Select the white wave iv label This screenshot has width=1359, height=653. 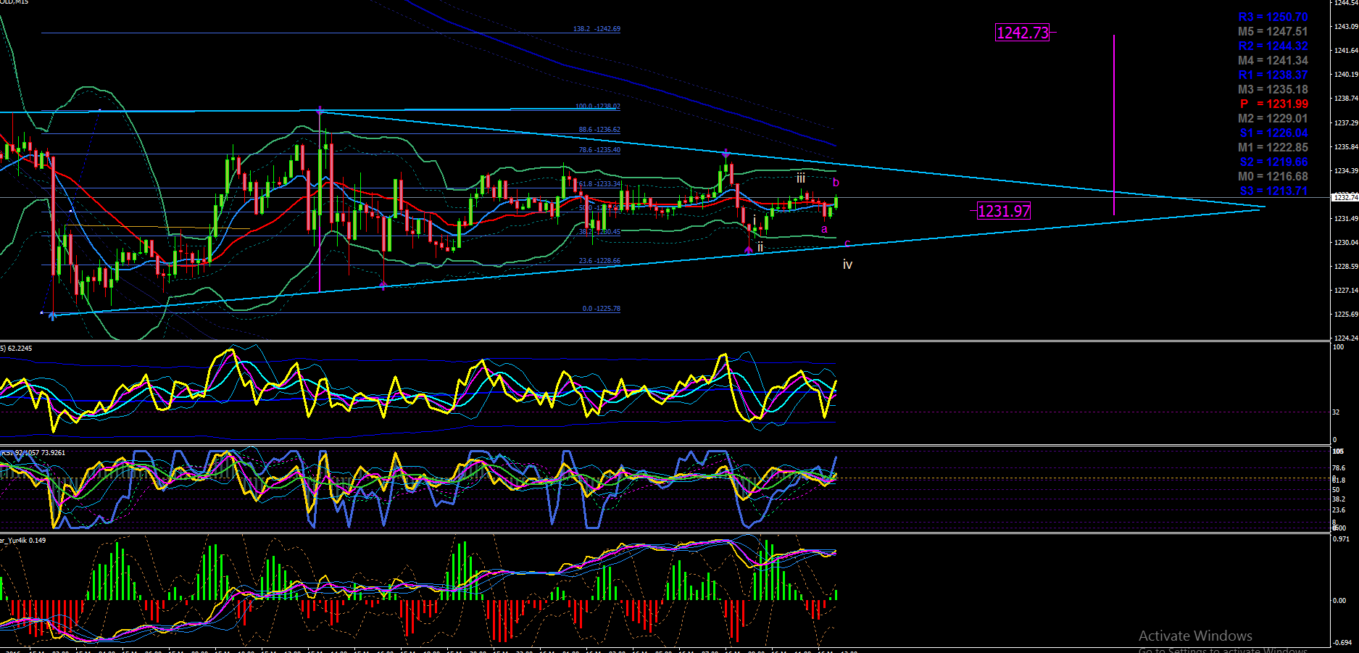point(847,265)
